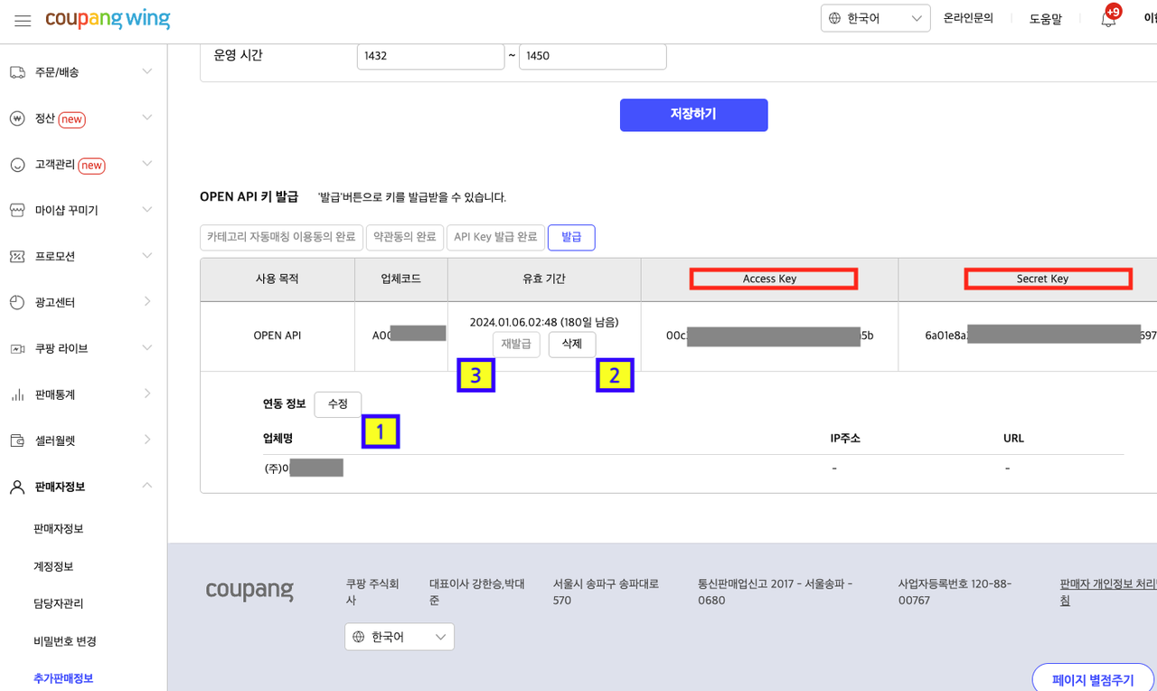The image size is (1157, 691).
Task: Click the operating hours start field 1432
Action: click(x=430, y=56)
